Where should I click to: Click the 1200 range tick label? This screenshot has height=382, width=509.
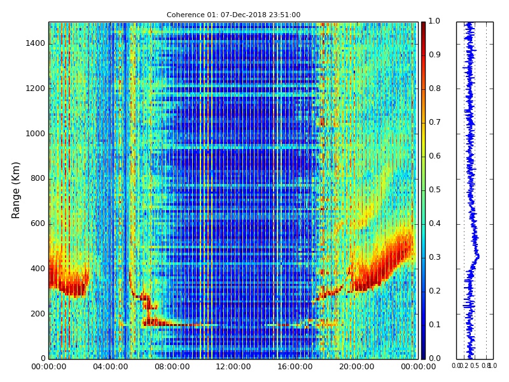coord(36,88)
